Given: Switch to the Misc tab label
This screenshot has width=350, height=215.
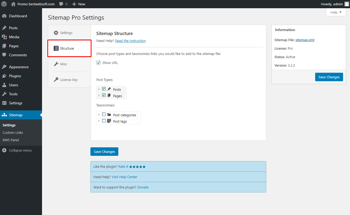Looking at the screenshot, I should [64, 64].
